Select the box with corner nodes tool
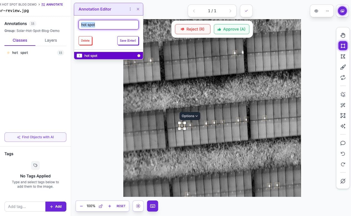Image resolution: width=351 pixels, height=216 pixels. click(x=343, y=116)
